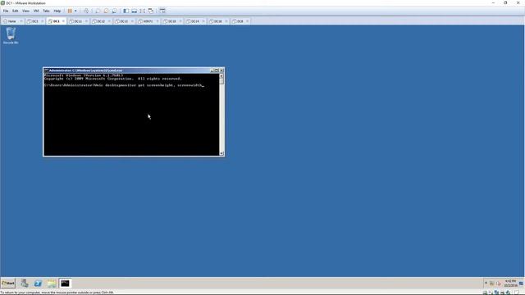Screen dimensions: 525x295
Task: Launch Server Manager from the taskbar
Action: pos(24,284)
